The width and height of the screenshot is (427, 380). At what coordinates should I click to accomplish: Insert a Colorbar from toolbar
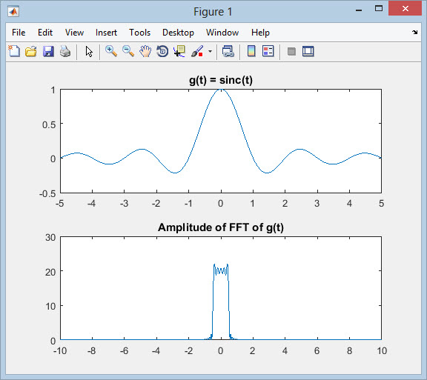(x=251, y=51)
